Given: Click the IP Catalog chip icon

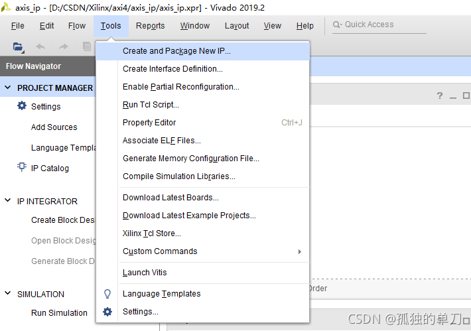Looking at the screenshot, I should [22, 167].
